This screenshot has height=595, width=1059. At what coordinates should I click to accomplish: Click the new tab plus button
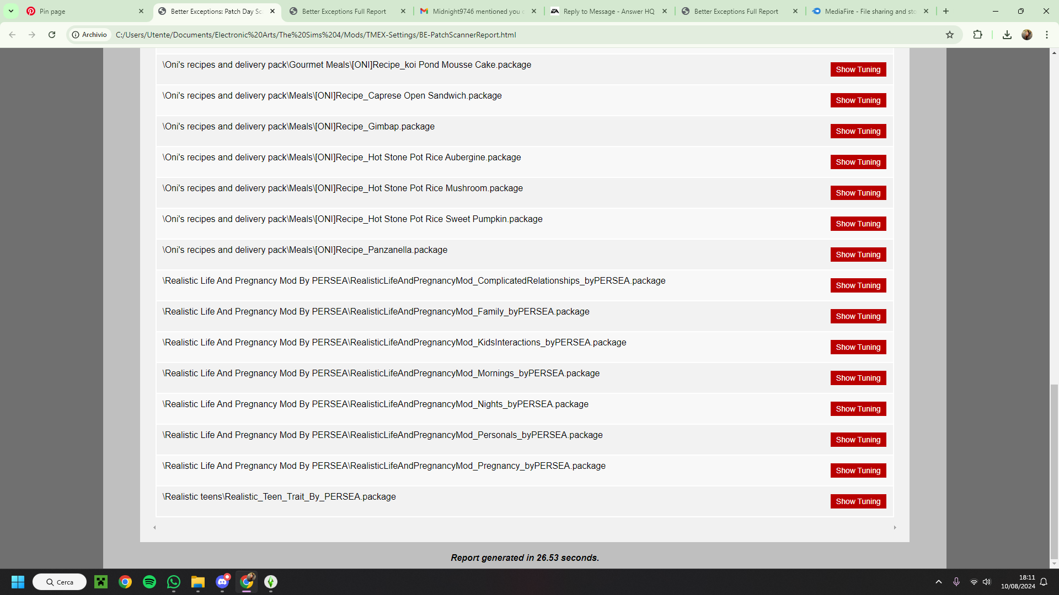click(946, 11)
